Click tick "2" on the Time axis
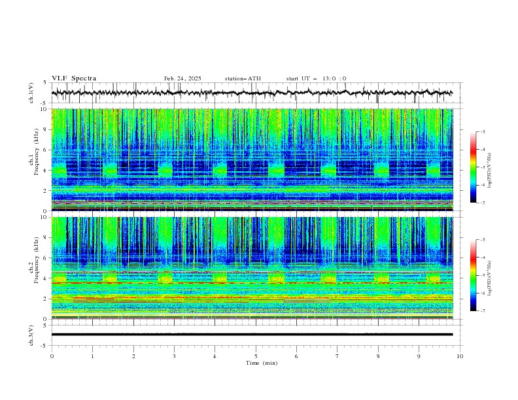Image resolution: width=518 pixels, height=400 pixels. (133, 356)
